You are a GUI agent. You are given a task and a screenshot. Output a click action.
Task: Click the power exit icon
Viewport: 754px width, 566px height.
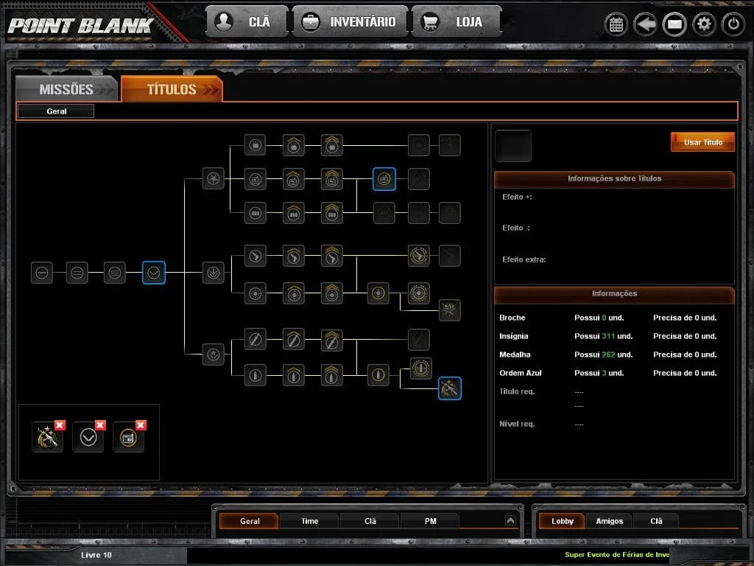[733, 24]
